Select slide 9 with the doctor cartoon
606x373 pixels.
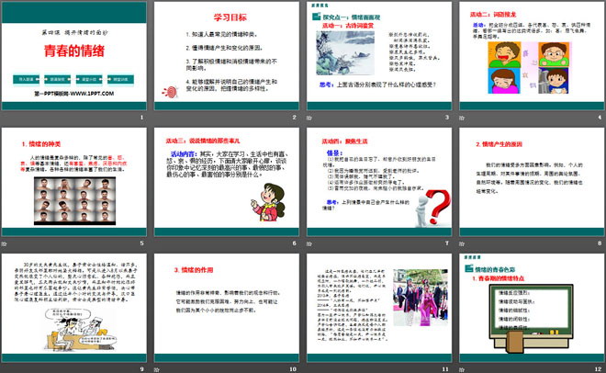pos(73,308)
